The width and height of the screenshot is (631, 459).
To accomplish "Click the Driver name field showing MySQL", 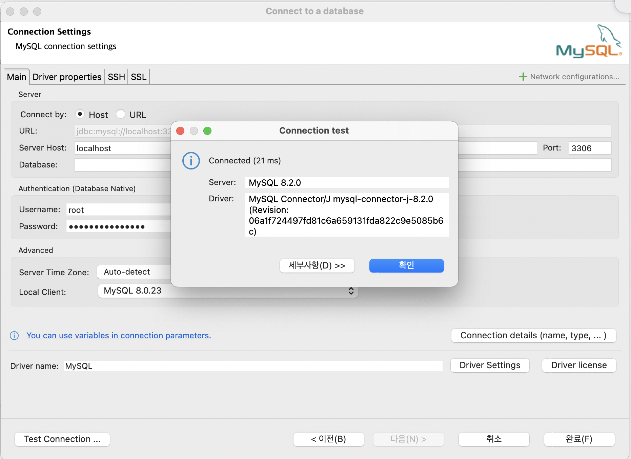I will point(253,366).
